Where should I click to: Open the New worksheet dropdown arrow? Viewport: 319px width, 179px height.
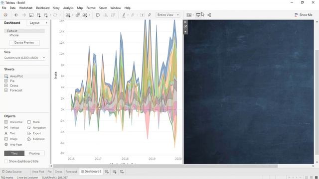pyautogui.click(x=73, y=15)
